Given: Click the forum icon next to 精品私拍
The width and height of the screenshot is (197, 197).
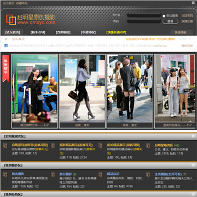Looking at the screenshot, I should pos(100,174).
